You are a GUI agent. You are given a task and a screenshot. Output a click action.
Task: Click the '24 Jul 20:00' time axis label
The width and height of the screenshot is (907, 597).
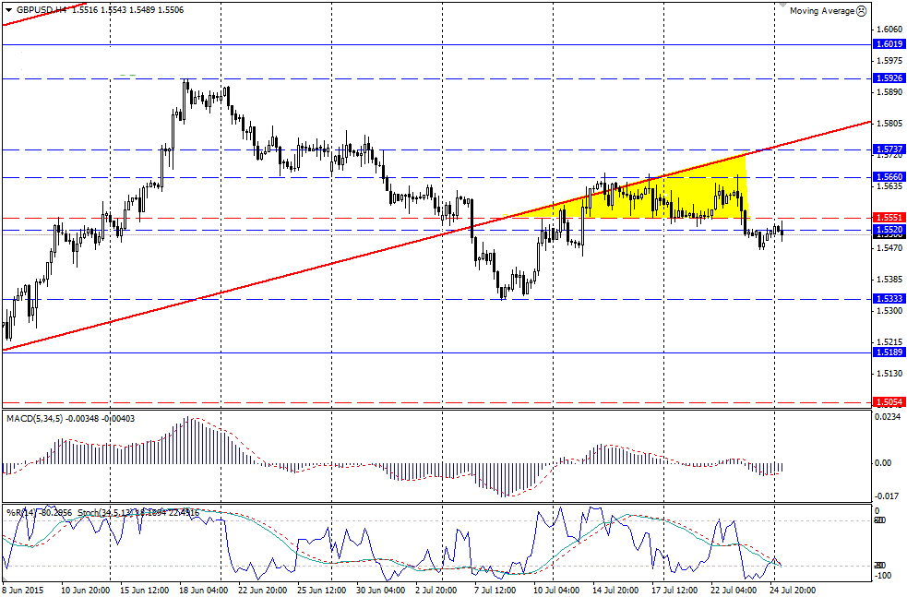[x=792, y=591]
